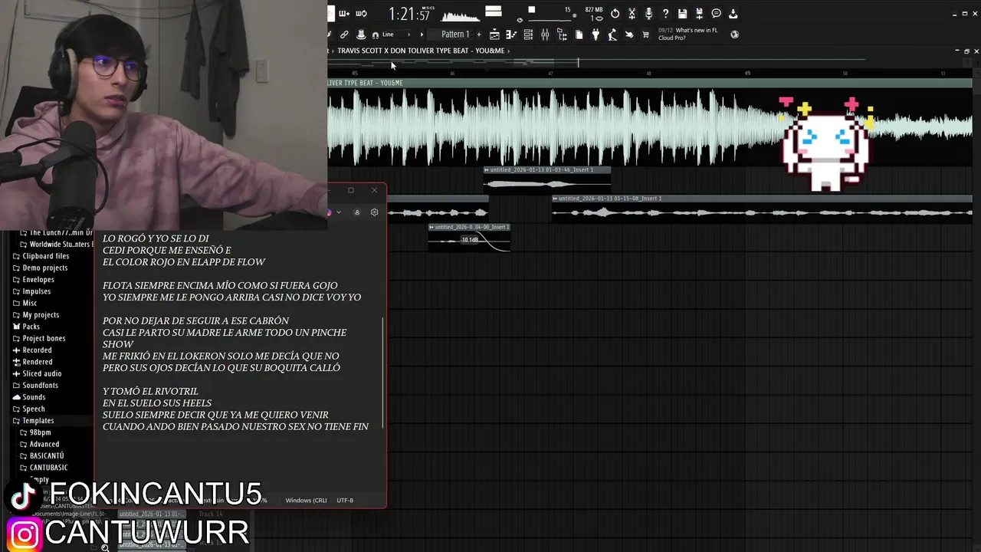Viewport: 981px width, 552px height.
Task: Click the output oscilloscope waveform display
Action: 460,15
